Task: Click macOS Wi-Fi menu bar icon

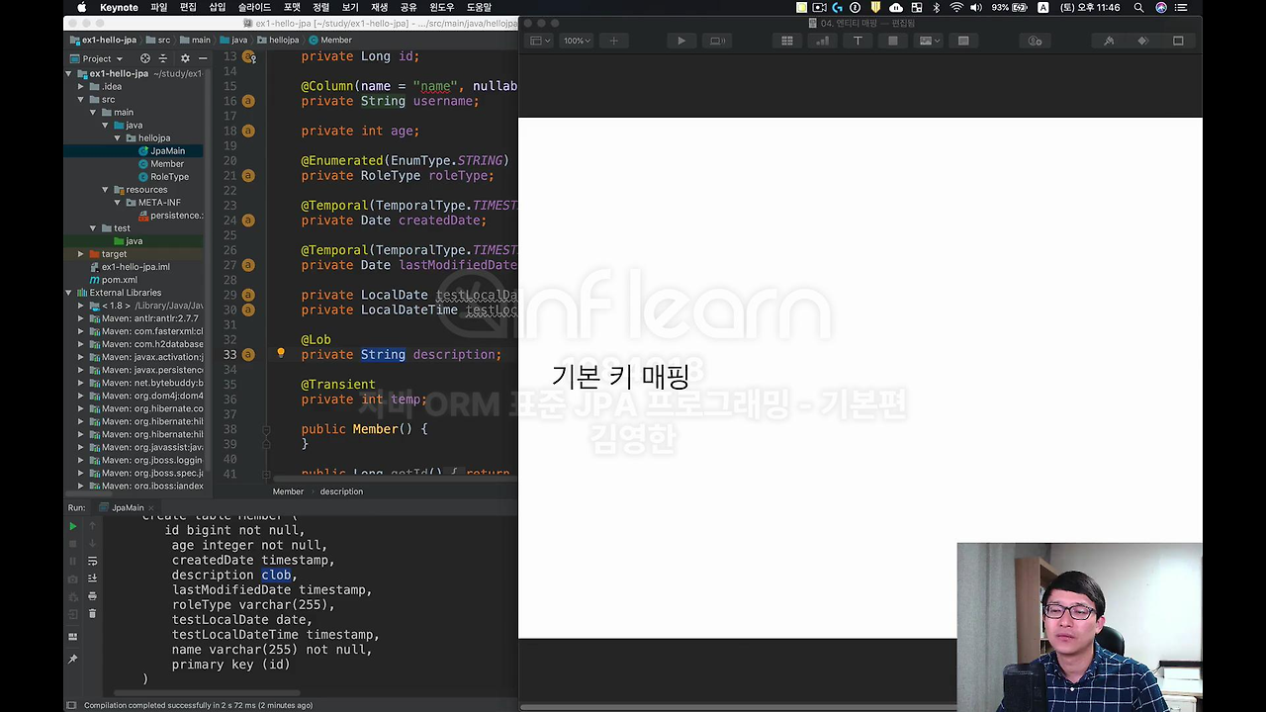Action: (956, 7)
